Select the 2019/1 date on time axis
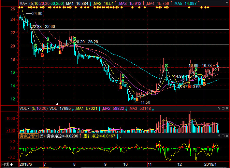The image size is (230, 168). (x=210, y=164)
